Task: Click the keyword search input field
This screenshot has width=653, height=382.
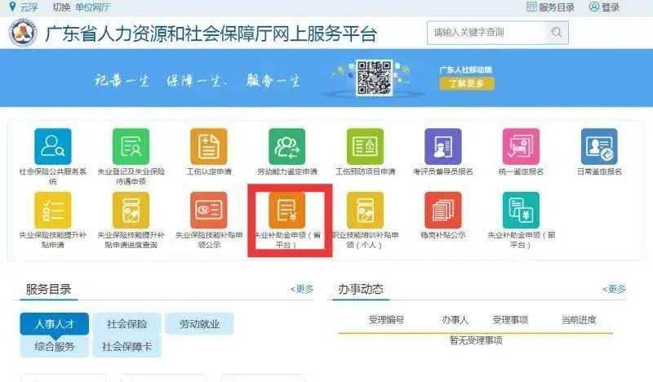Action: (486, 33)
